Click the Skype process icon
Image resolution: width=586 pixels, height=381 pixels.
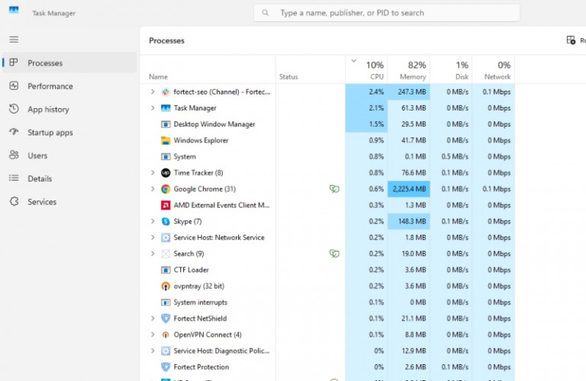[x=166, y=222]
